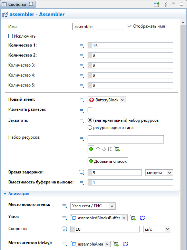
Task: Select the Свойства tab
Action: pyautogui.click(x=18, y=4)
